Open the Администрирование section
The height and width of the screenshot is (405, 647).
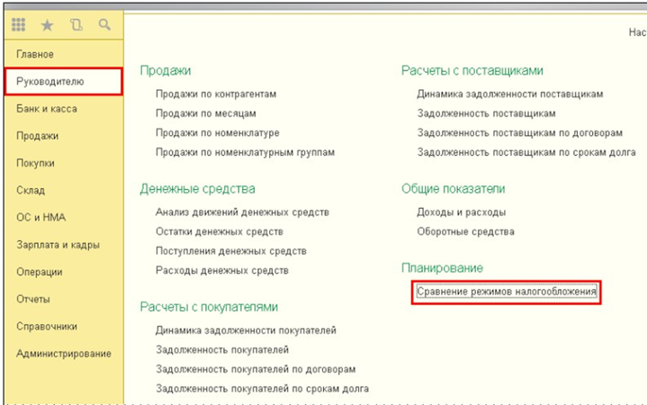tap(64, 354)
